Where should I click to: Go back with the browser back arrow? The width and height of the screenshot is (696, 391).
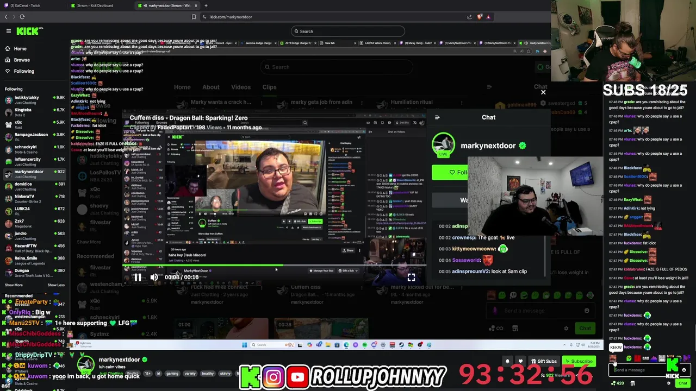6,17
